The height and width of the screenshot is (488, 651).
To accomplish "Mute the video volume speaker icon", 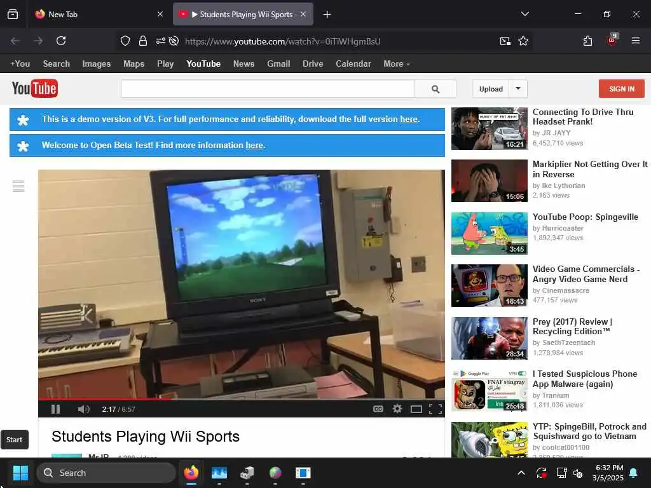I will [x=83, y=409].
